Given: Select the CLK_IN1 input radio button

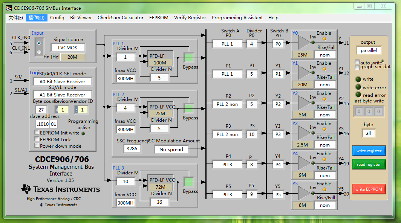Looking at the screenshot, I should click(x=39, y=52).
